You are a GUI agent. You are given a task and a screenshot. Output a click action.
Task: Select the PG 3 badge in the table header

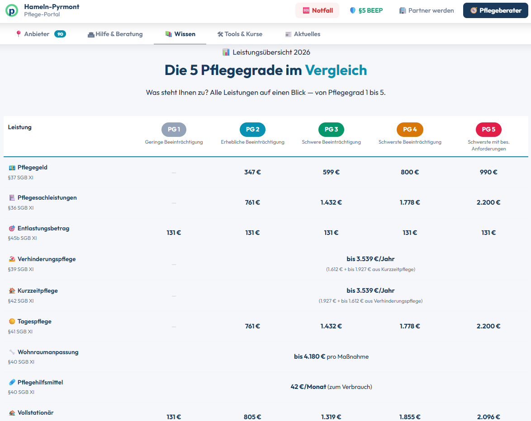pos(331,129)
